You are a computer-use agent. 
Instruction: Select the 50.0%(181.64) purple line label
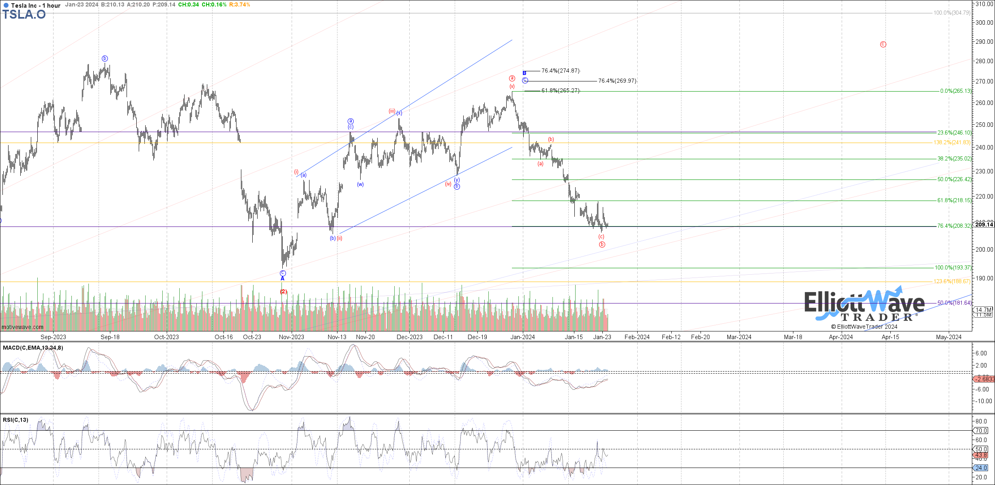[954, 303]
